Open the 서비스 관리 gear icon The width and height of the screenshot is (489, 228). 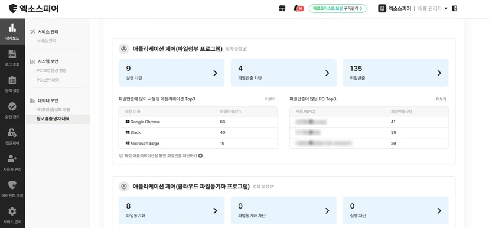click(12, 211)
